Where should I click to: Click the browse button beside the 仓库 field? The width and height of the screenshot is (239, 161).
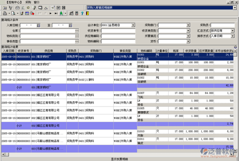click(77, 31)
